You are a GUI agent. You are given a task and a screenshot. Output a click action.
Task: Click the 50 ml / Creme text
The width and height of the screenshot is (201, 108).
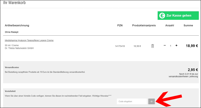pos(12,45)
